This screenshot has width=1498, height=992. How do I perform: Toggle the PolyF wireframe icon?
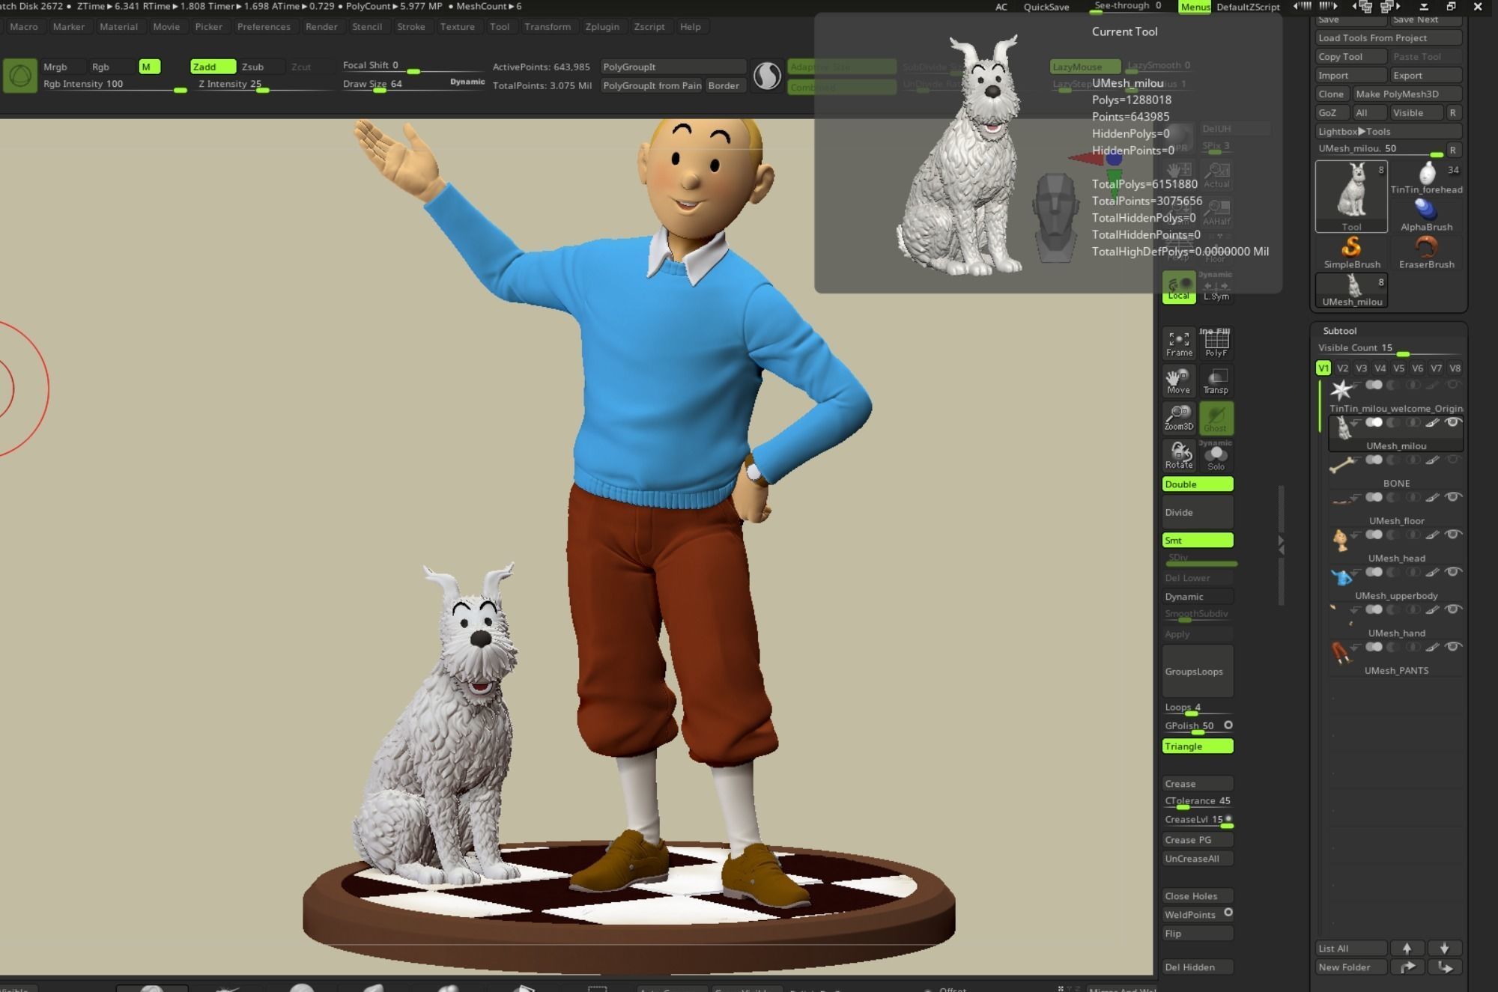click(x=1216, y=343)
